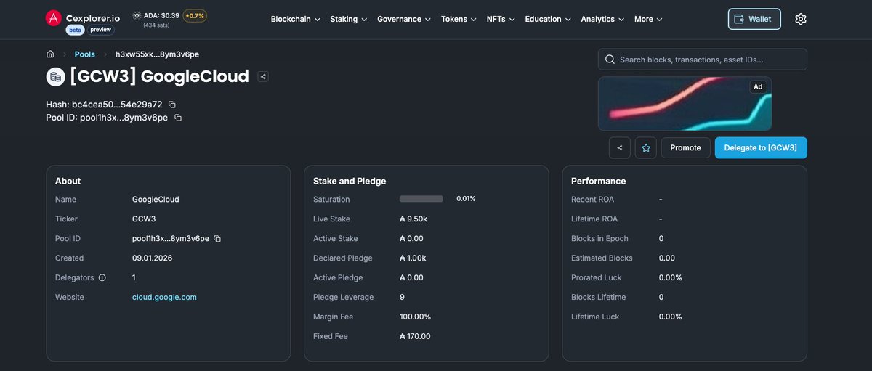The height and width of the screenshot is (371, 872).
Task: Copy Pool ID in the About card
Action: click(x=217, y=239)
